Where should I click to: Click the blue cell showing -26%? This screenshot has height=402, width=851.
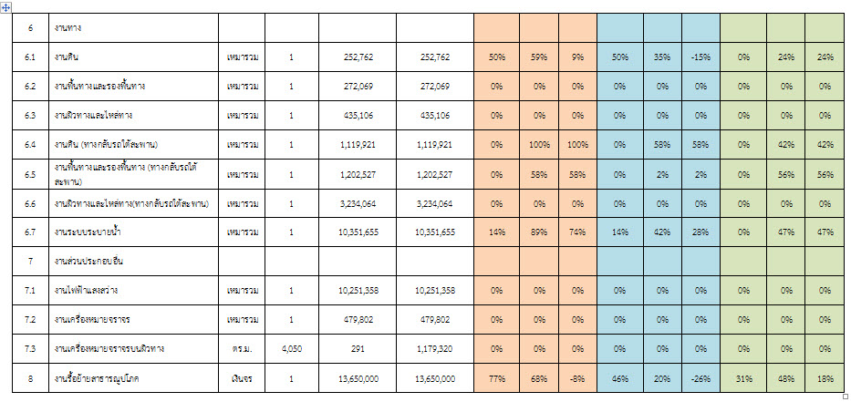pyautogui.click(x=701, y=377)
